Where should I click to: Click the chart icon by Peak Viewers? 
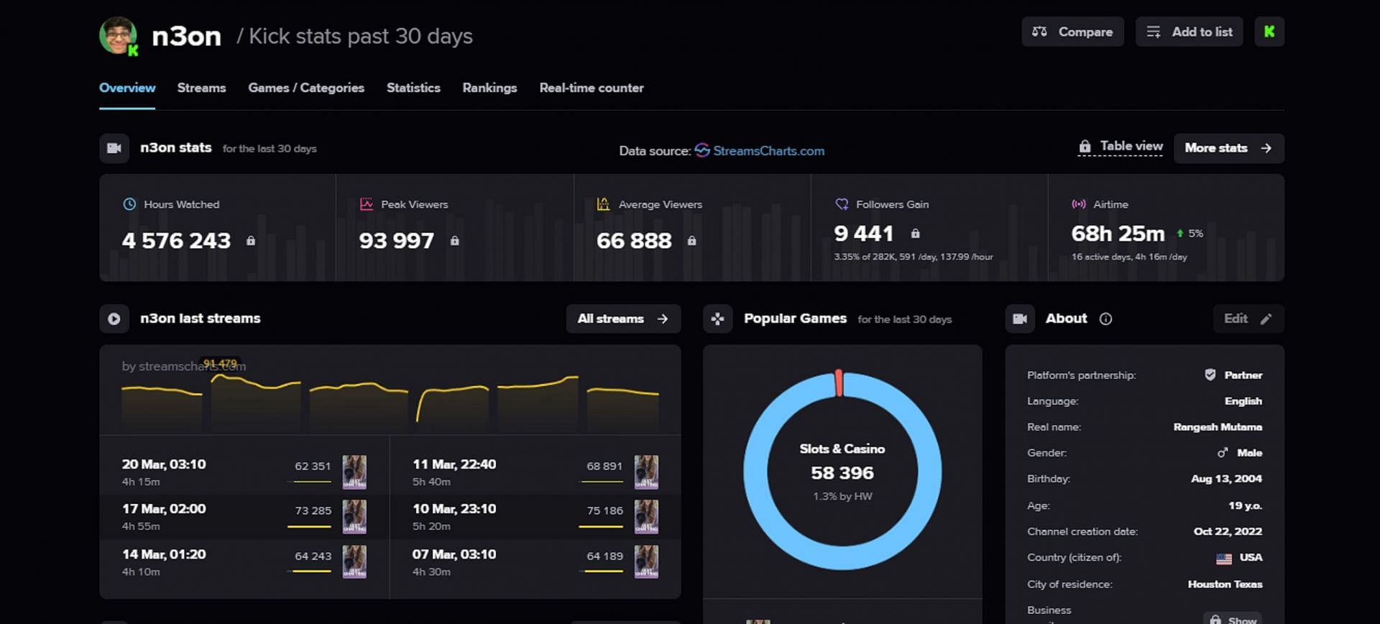click(367, 204)
